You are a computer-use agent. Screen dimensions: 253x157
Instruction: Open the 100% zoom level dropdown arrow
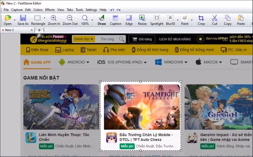[92, 20]
